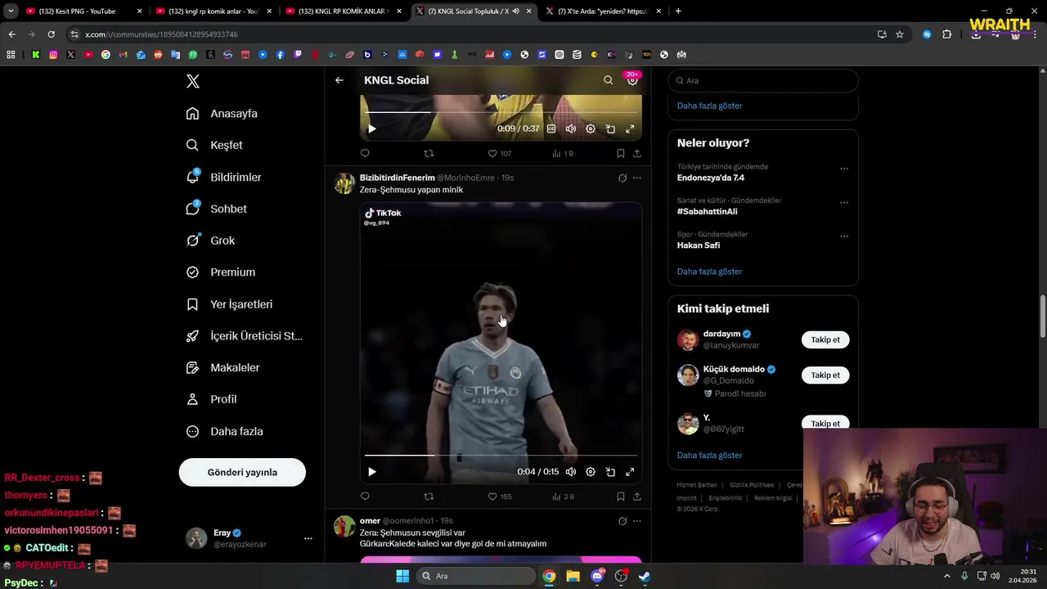The height and width of the screenshot is (589, 1047).
Task: Open options for Endonezya'da 7.4 trend
Action: coord(844,169)
